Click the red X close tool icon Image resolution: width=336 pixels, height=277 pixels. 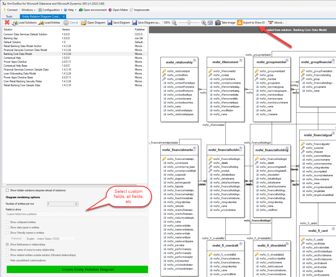(x=7, y=23)
